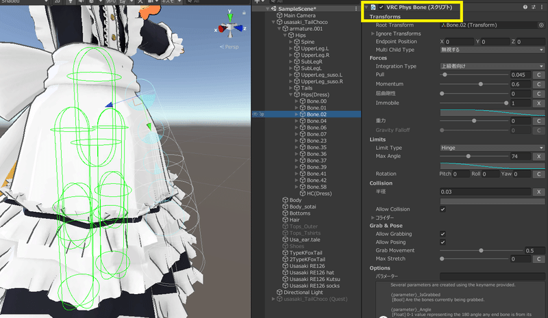The width and height of the screenshot is (548, 318).
Task: Open SampleScene three-dot options menu
Action: click(x=356, y=9)
